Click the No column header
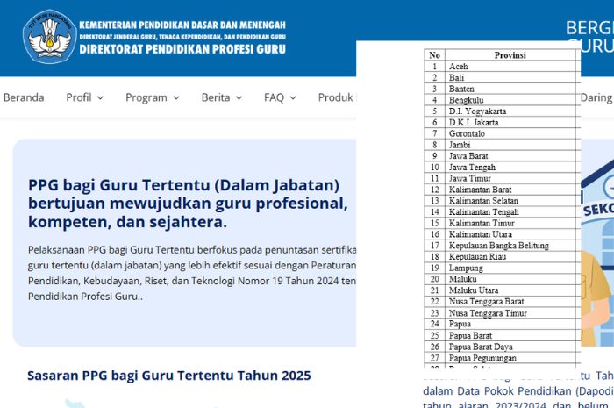 coord(435,55)
